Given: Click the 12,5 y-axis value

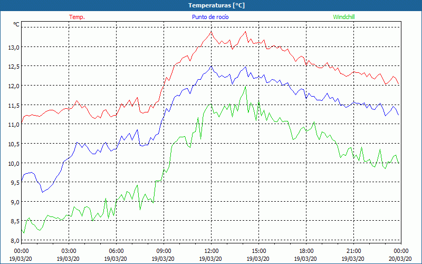Looking at the screenshot, I should coord(14,67).
